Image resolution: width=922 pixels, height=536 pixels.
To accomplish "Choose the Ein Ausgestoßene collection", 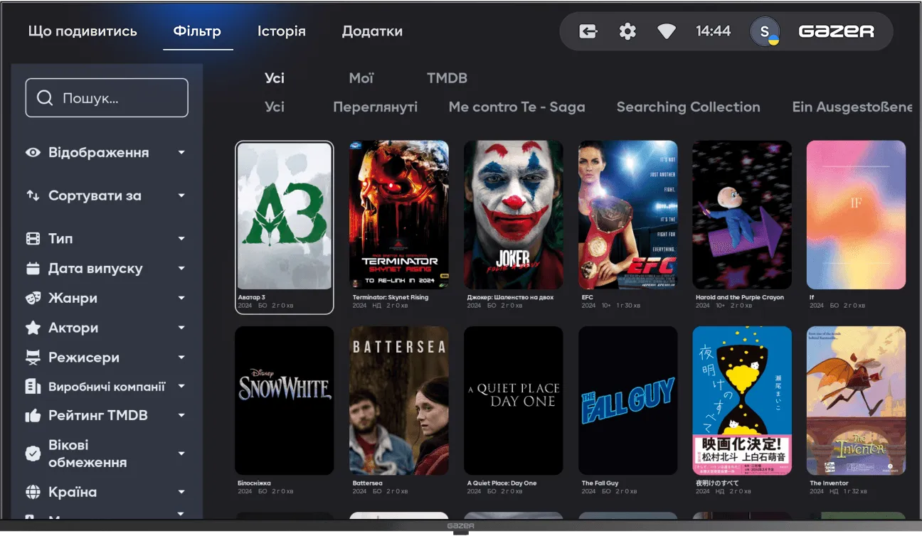I will tap(852, 107).
